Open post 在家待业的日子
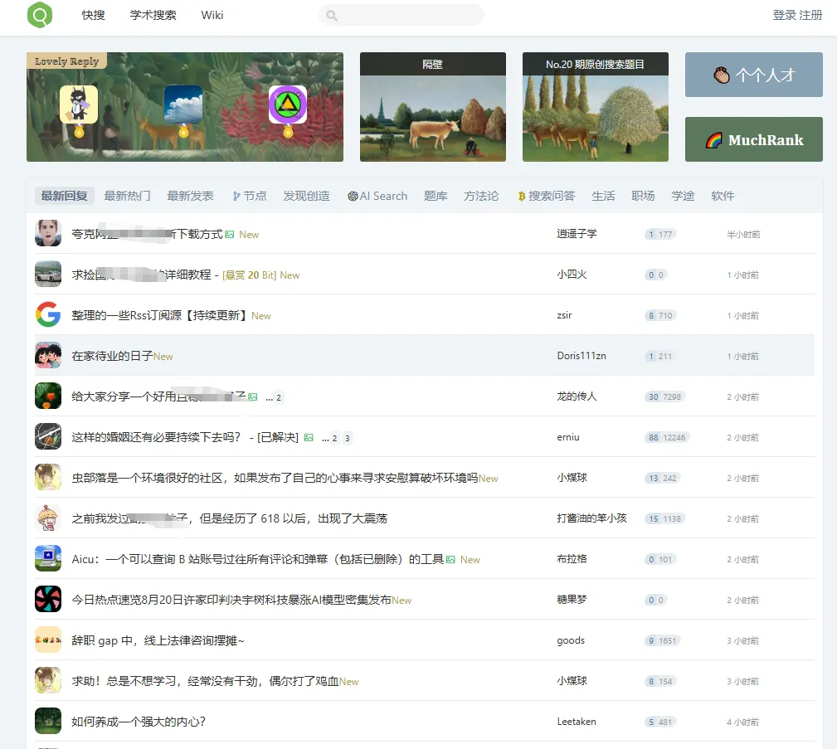837x749 pixels. pyautogui.click(x=112, y=356)
